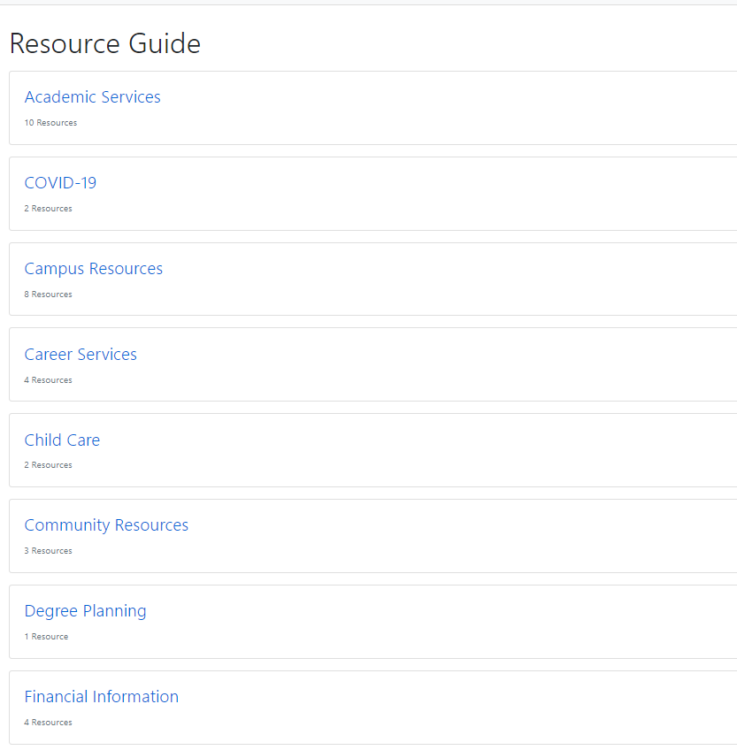
Task: Click the Resource Guide page heading
Action: pyautogui.click(x=104, y=43)
